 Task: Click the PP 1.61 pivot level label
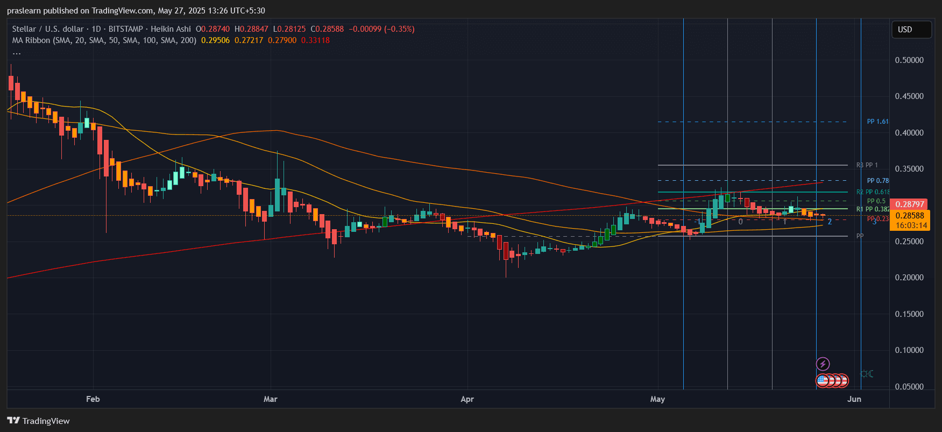tap(877, 122)
